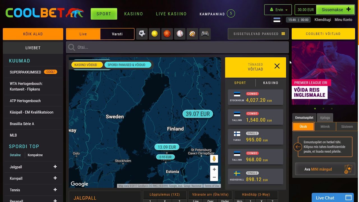Filter by basketball icon
Viewport: 359px width, 202px height.
(x=167, y=34)
